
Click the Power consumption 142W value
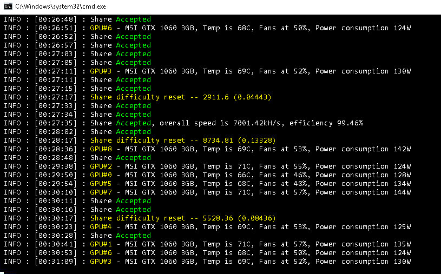point(363,149)
